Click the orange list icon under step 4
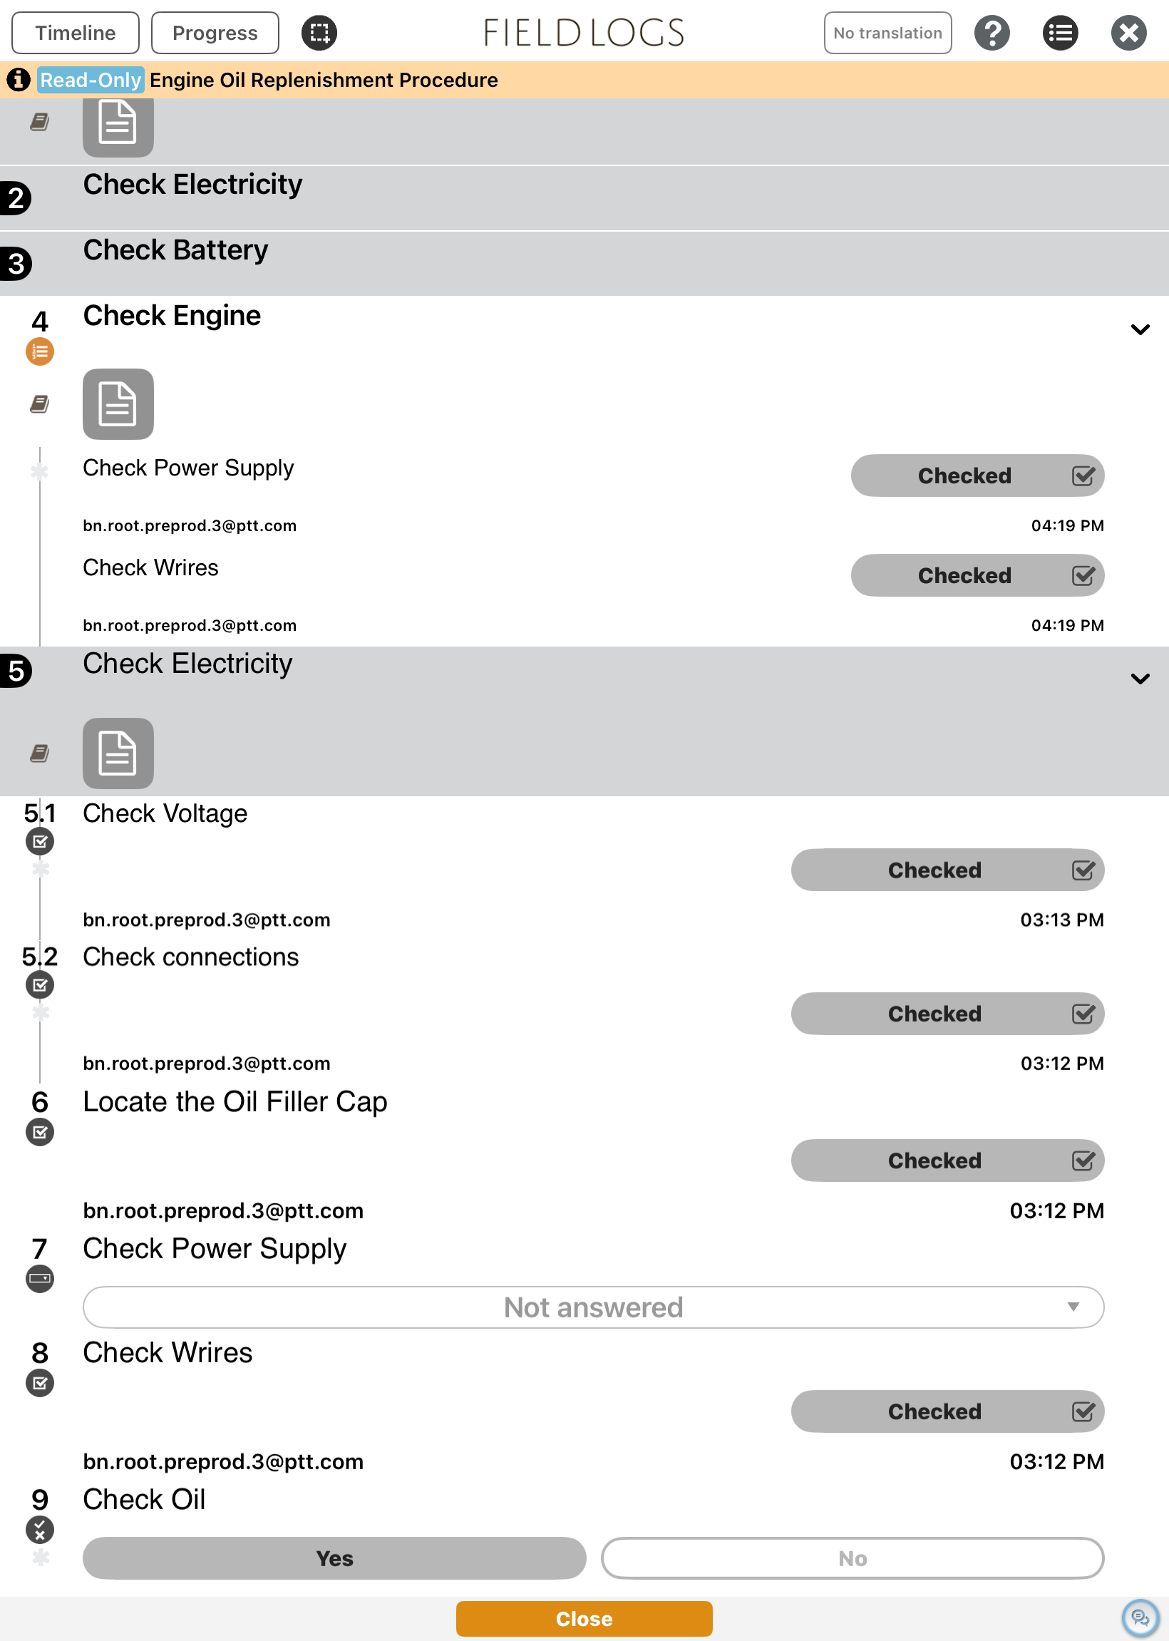The height and width of the screenshot is (1641, 1169). point(40,351)
